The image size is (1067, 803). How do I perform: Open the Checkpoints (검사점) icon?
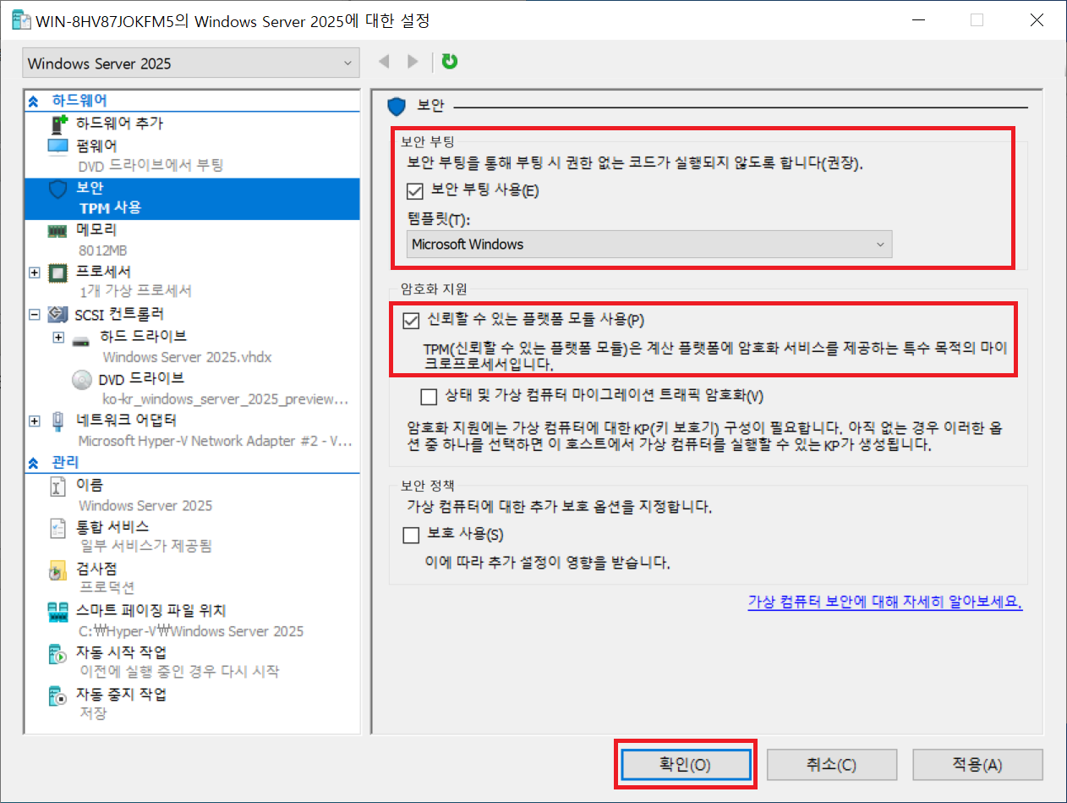pyautogui.click(x=57, y=571)
